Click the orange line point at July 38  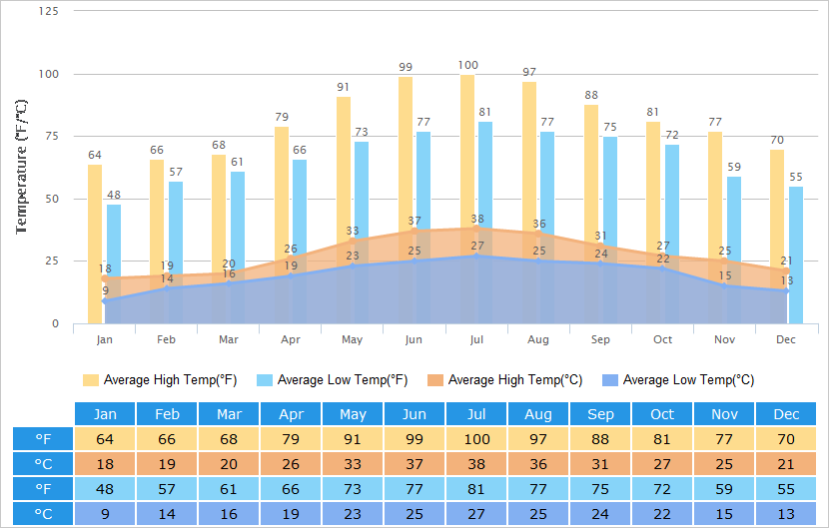(476, 229)
